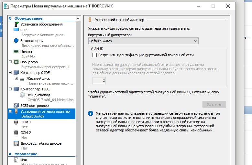Click the floppy drive (Дисковод гибких дисков) icon
The height and width of the screenshot is (165, 252).
click(x=16, y=143)
